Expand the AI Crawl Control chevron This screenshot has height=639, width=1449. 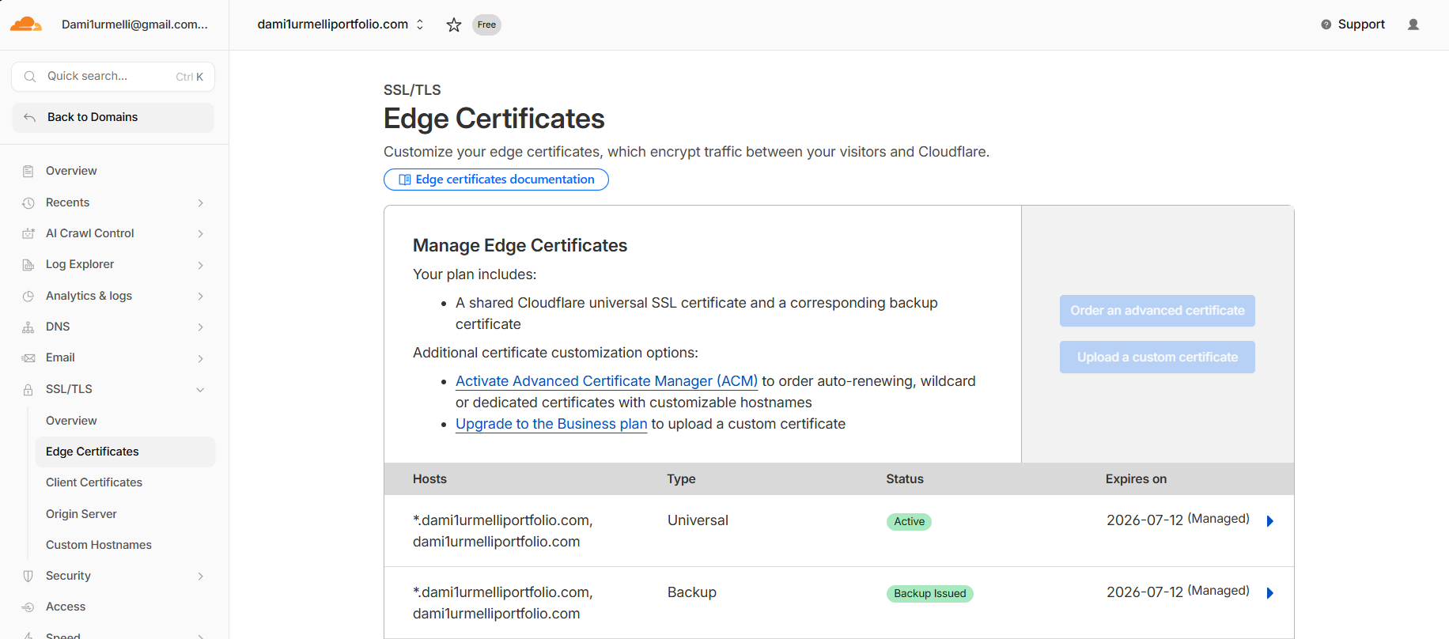pos(201,233)
